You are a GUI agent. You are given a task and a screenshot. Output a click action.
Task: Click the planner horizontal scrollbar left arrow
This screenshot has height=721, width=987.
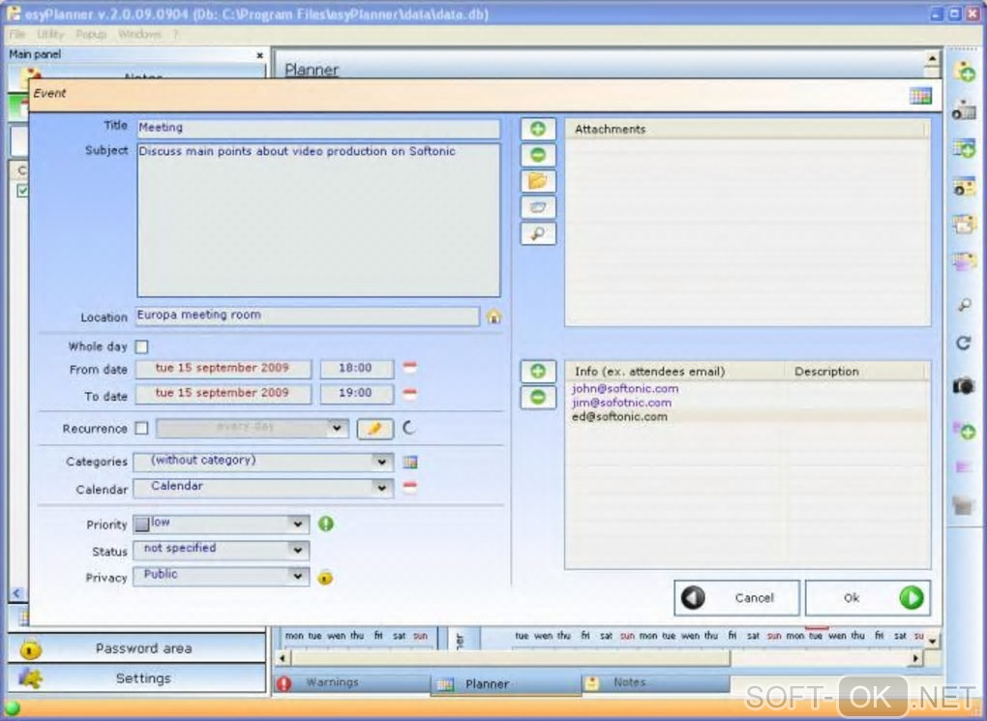(x=283, y=658)
